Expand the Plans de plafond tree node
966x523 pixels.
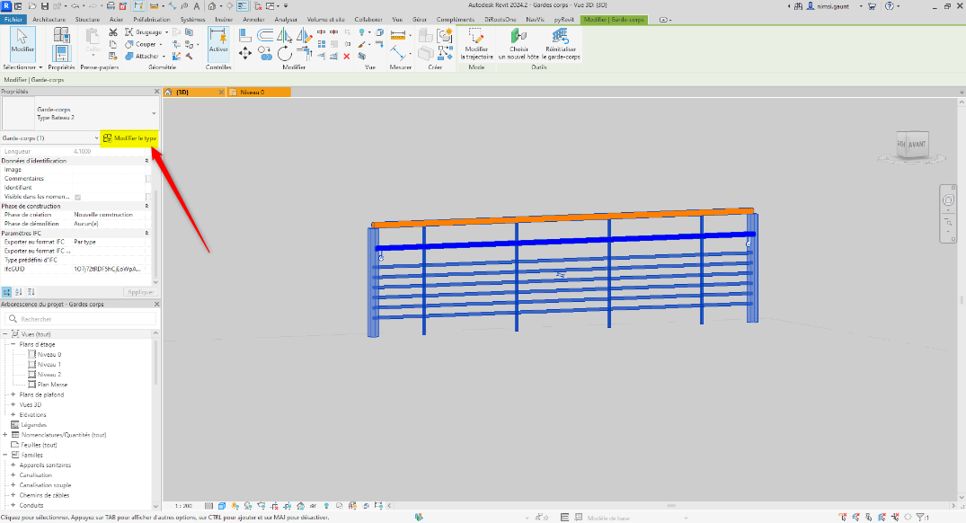(x=13, y=394)
